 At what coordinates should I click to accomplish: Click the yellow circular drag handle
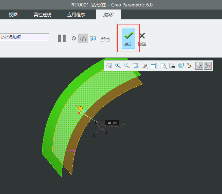coord(81,108)
